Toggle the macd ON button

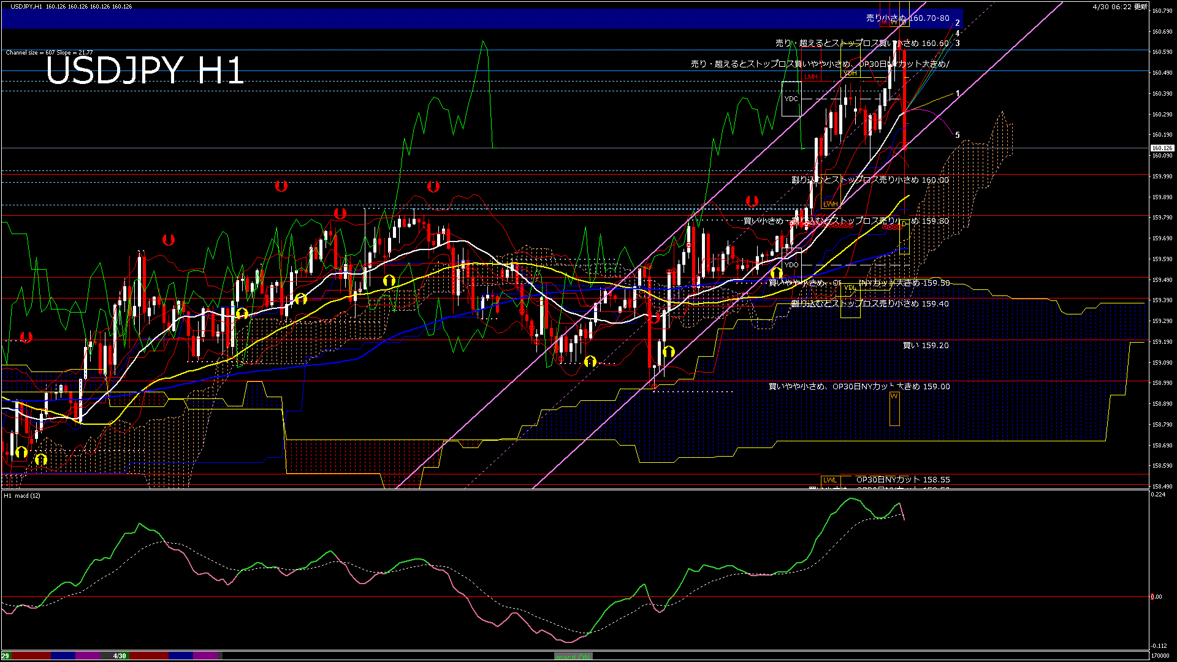(x=573, y=656)
